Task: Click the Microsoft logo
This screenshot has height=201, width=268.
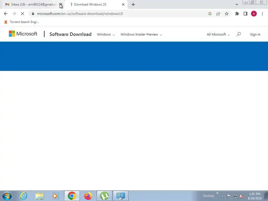Action: [x=23, y=34]
